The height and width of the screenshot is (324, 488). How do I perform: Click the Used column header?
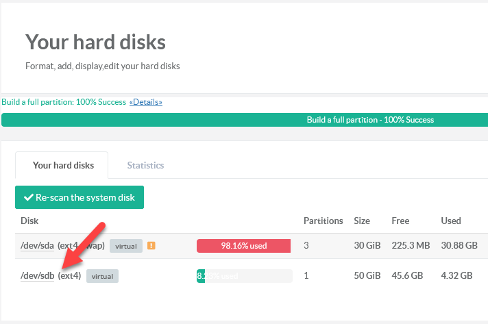coord(450,221)
